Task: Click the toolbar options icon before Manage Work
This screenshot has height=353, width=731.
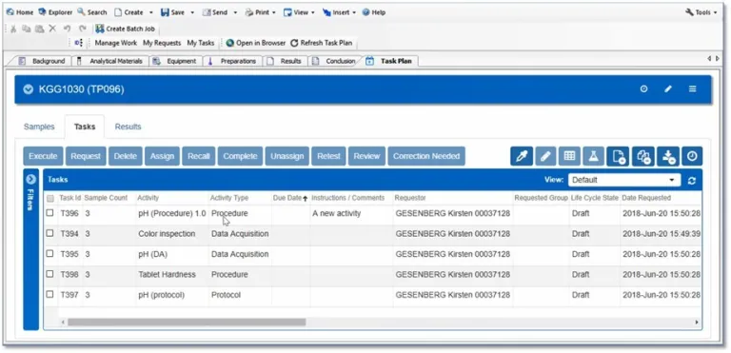Action: click(x=78, y=43)
